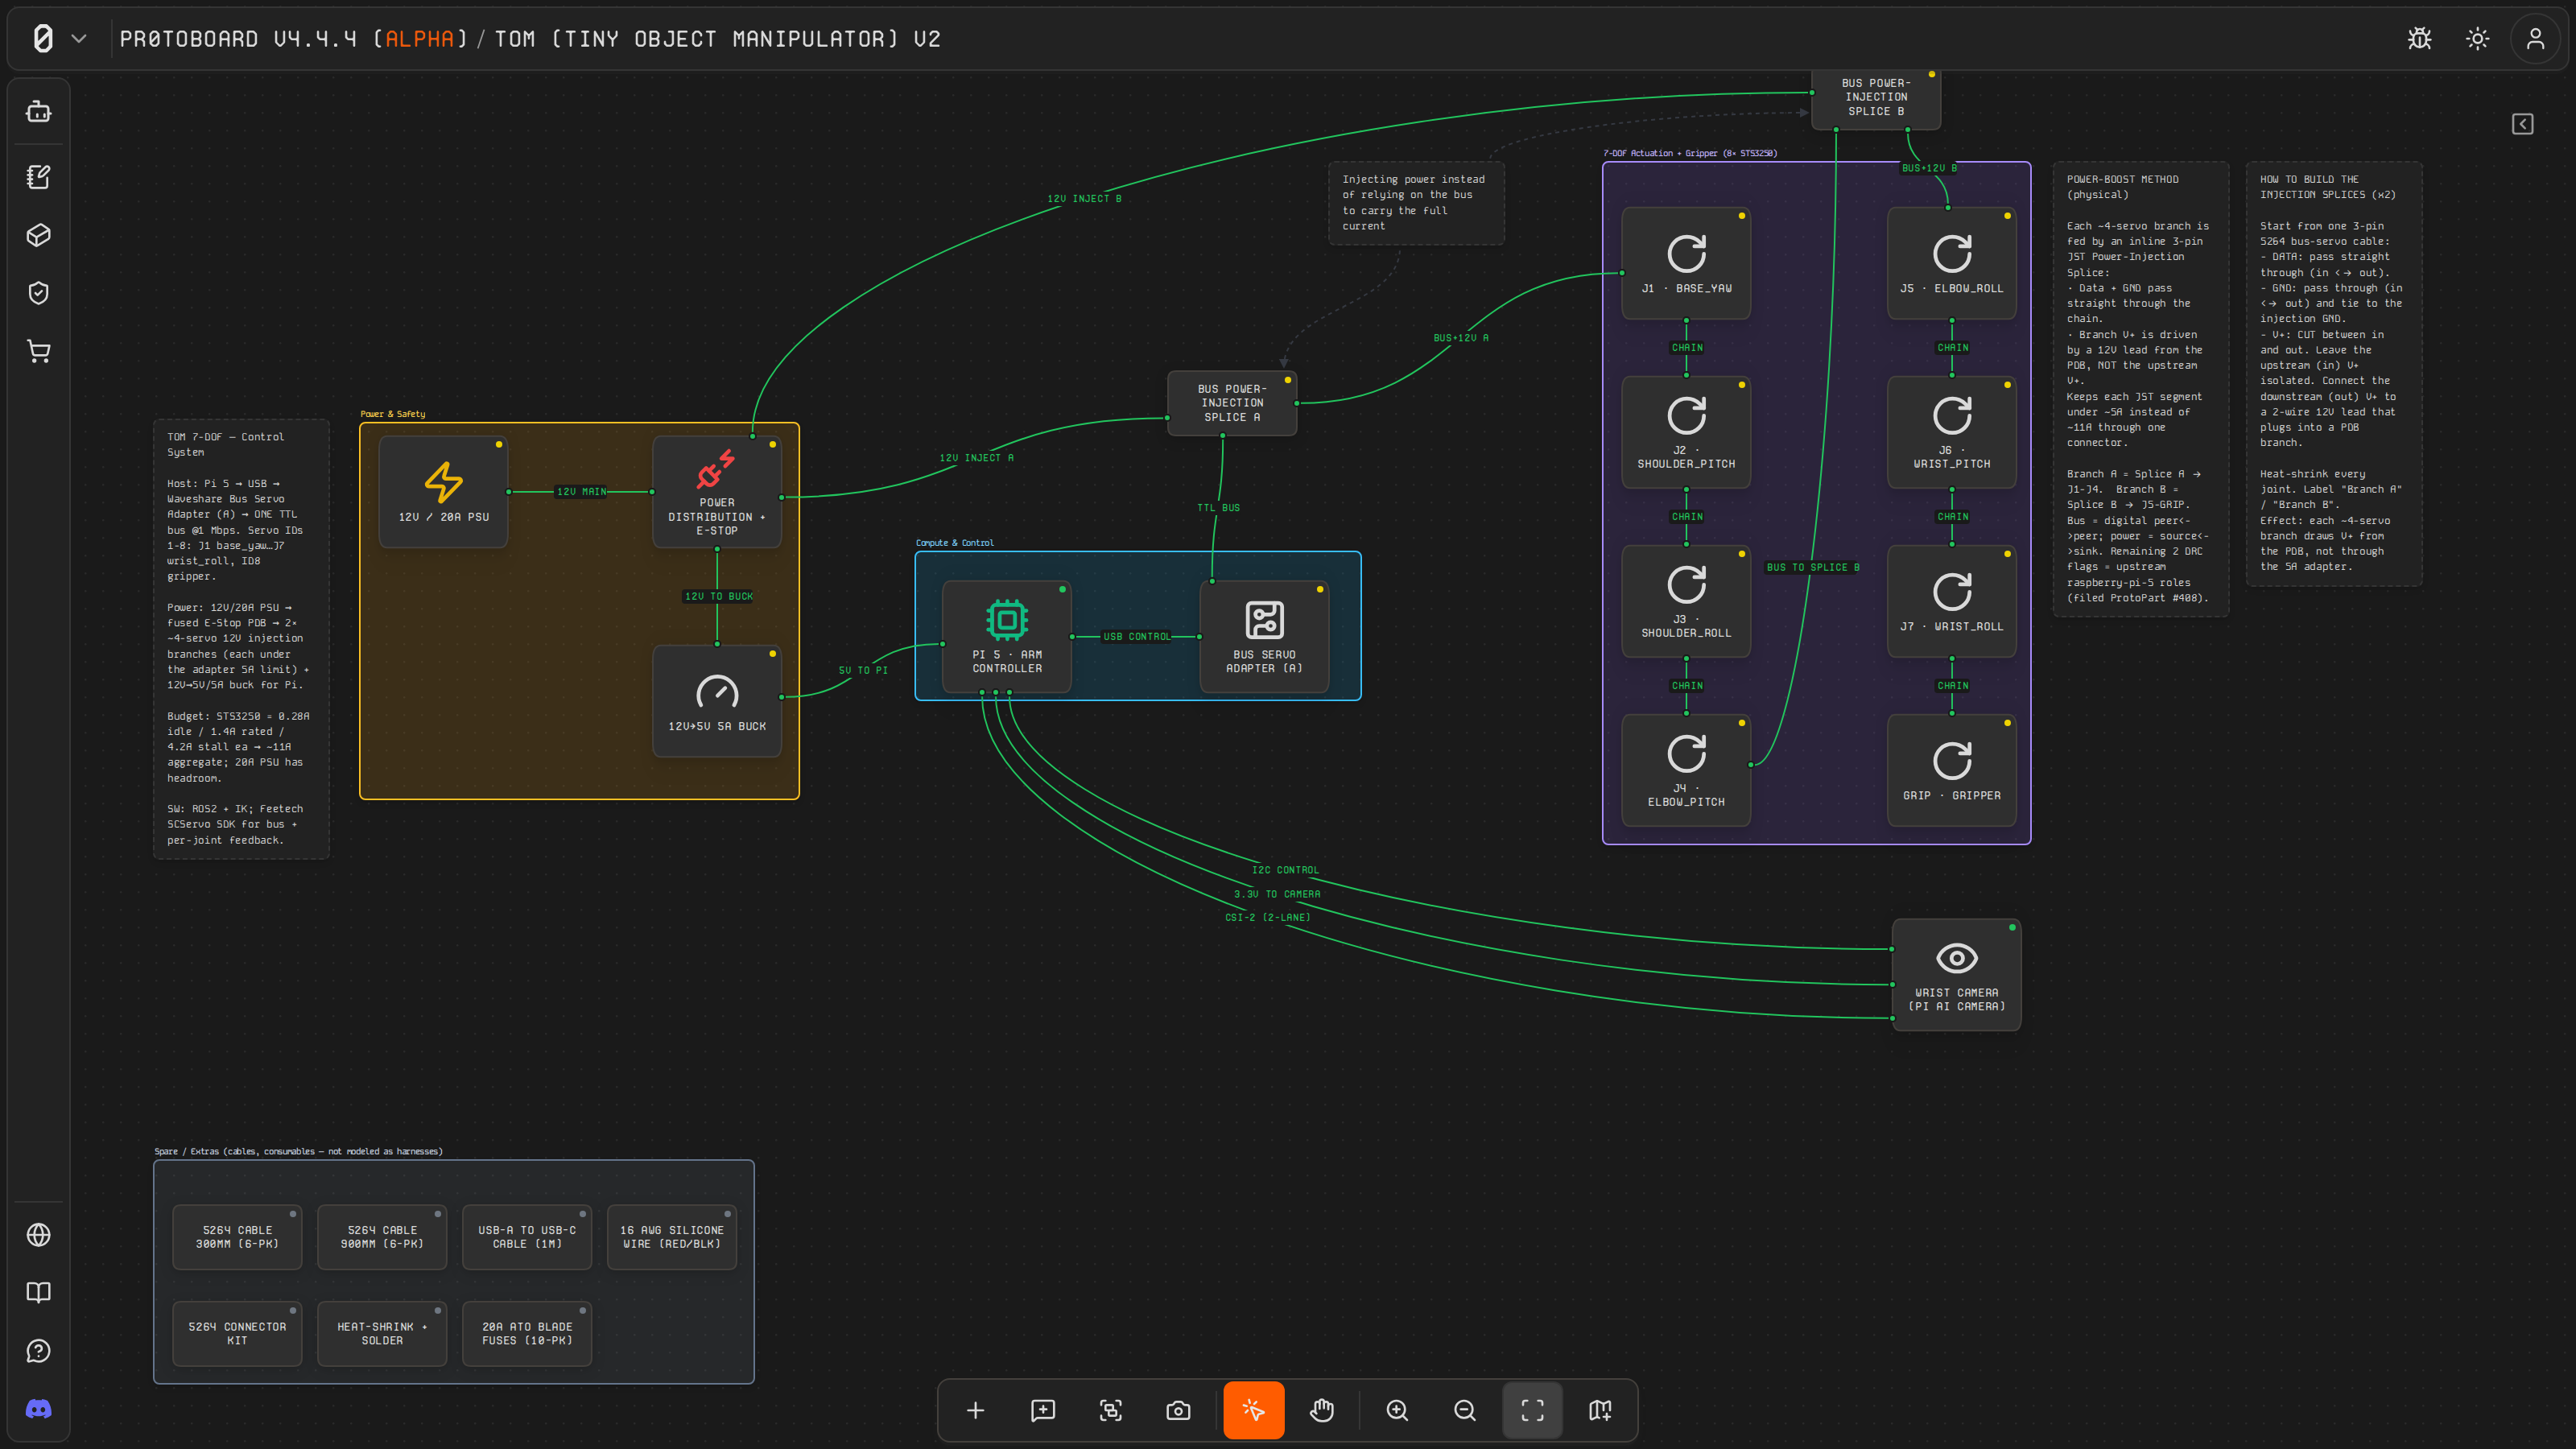
Task: Click the 'BUS TO SPLICE B' wire label
Action: pyautogui.click(x=1813, y=567)
